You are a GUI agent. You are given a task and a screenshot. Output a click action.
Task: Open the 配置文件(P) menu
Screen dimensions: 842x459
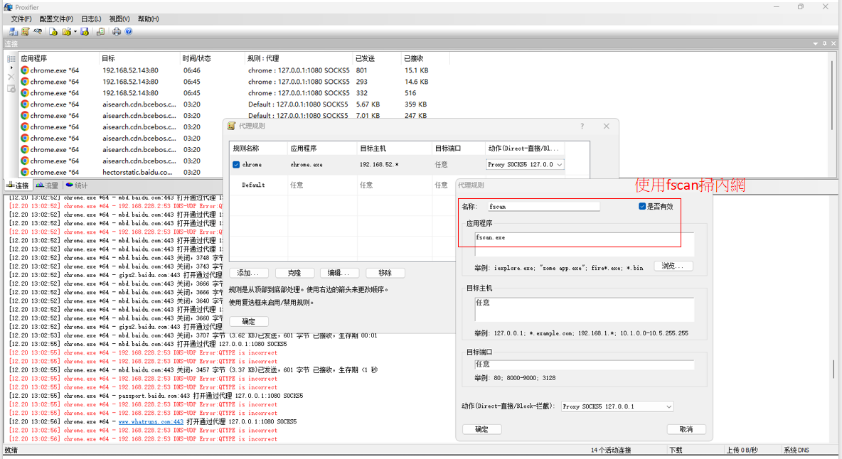[x=56, y=18]
